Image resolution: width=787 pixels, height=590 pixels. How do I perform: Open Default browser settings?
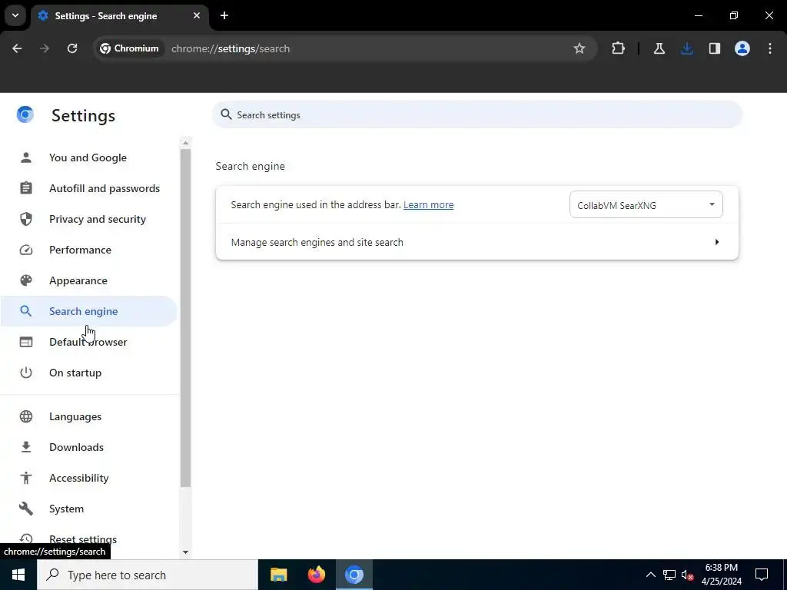pos(88,342)
